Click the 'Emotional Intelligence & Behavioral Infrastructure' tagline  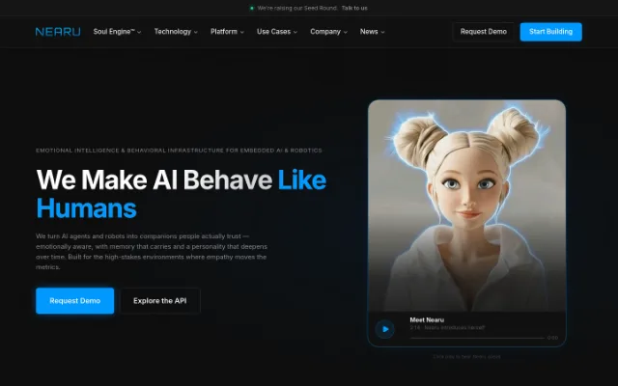coord(179,151)
